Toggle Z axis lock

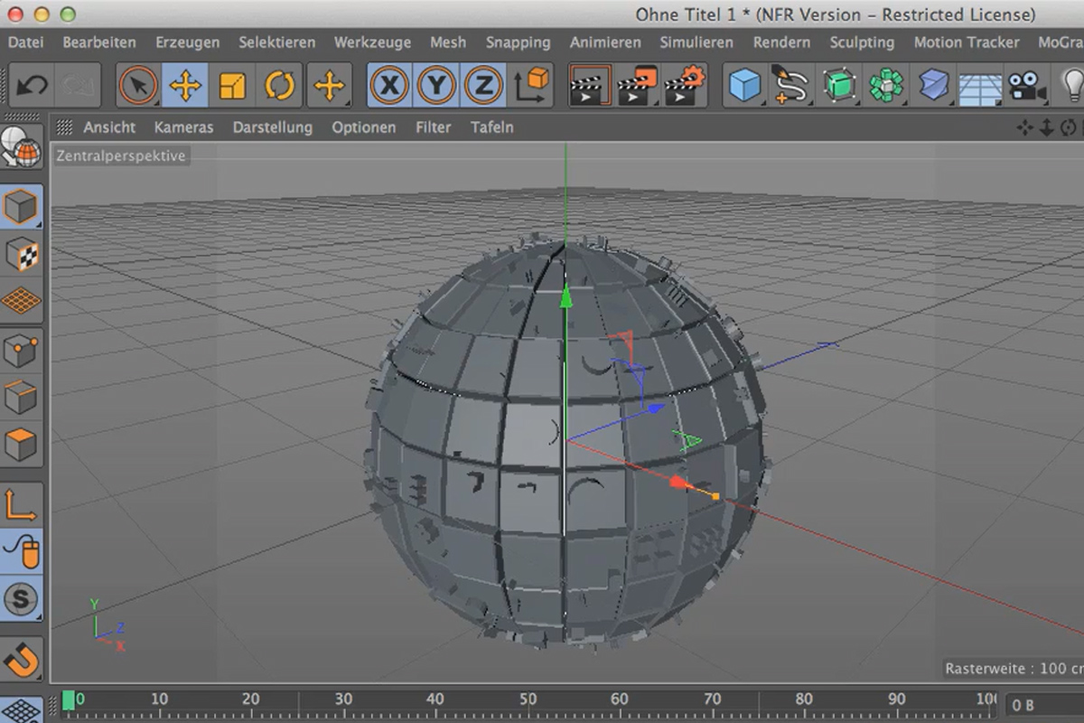coord(484,86)
